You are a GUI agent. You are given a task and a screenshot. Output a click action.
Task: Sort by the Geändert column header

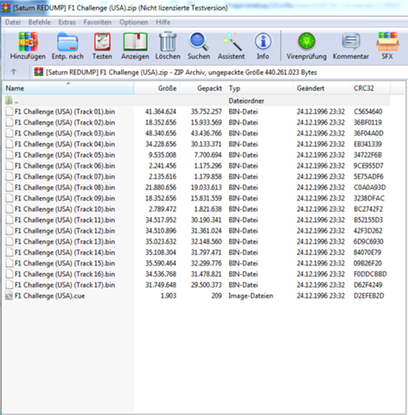click(322, 88)
